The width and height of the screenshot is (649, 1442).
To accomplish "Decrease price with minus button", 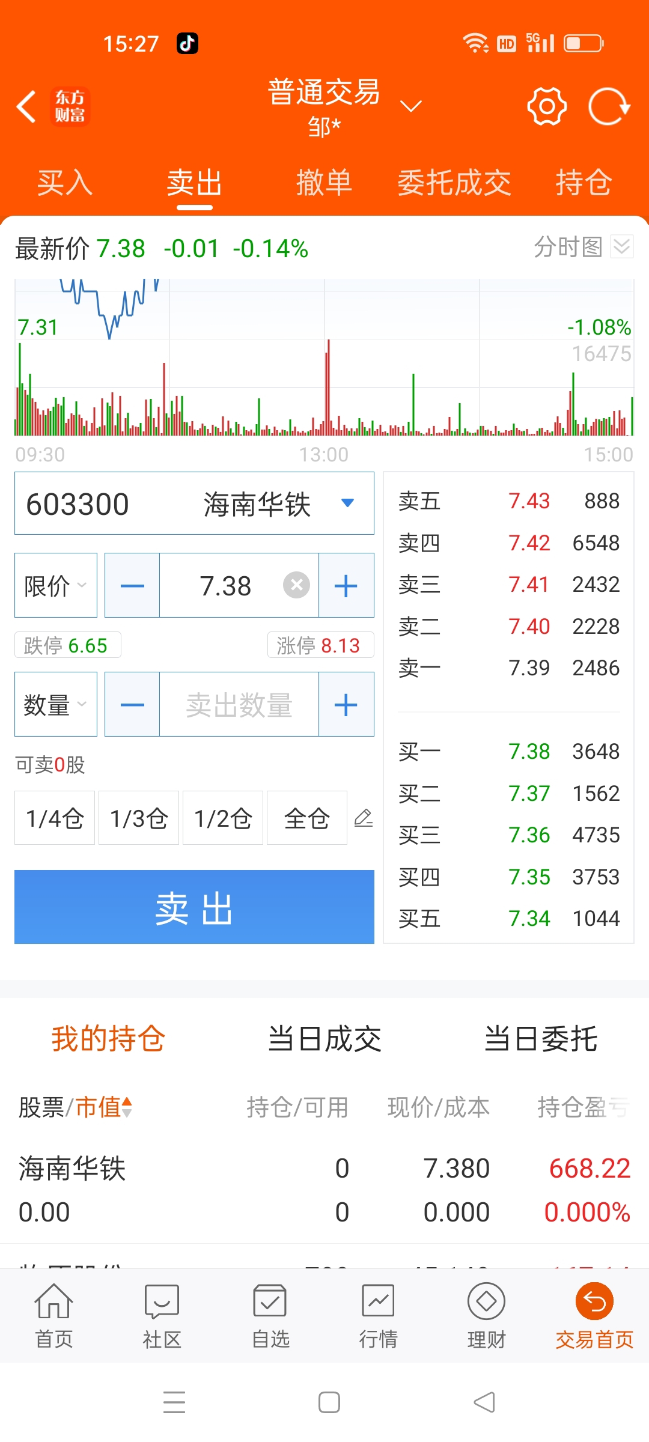I will (x=132, y=585).
